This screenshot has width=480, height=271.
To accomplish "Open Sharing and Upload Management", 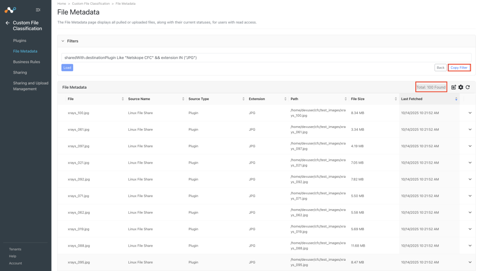I will (x=30, y=86).
